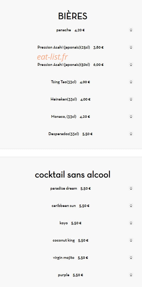Click the stepper icon beside koyo

pyautogui.click(x=131, y=223)
